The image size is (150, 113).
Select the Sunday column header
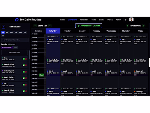pos(67,31)
